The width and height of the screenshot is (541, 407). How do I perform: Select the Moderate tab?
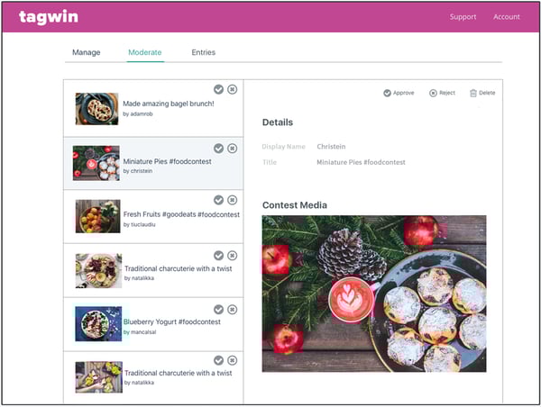(145, 52)
